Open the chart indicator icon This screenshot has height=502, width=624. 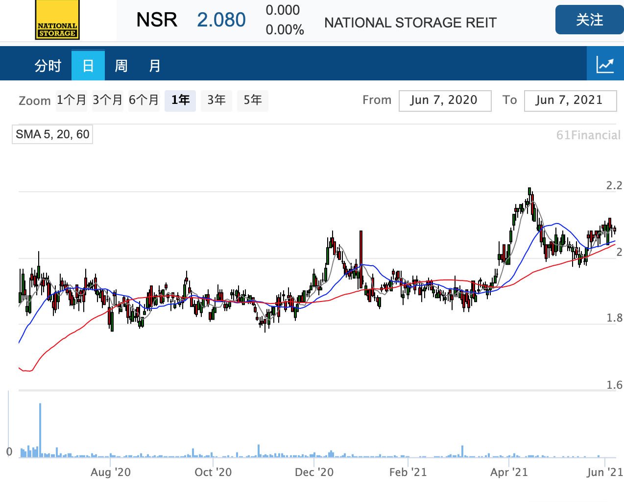tap(605, 65)
